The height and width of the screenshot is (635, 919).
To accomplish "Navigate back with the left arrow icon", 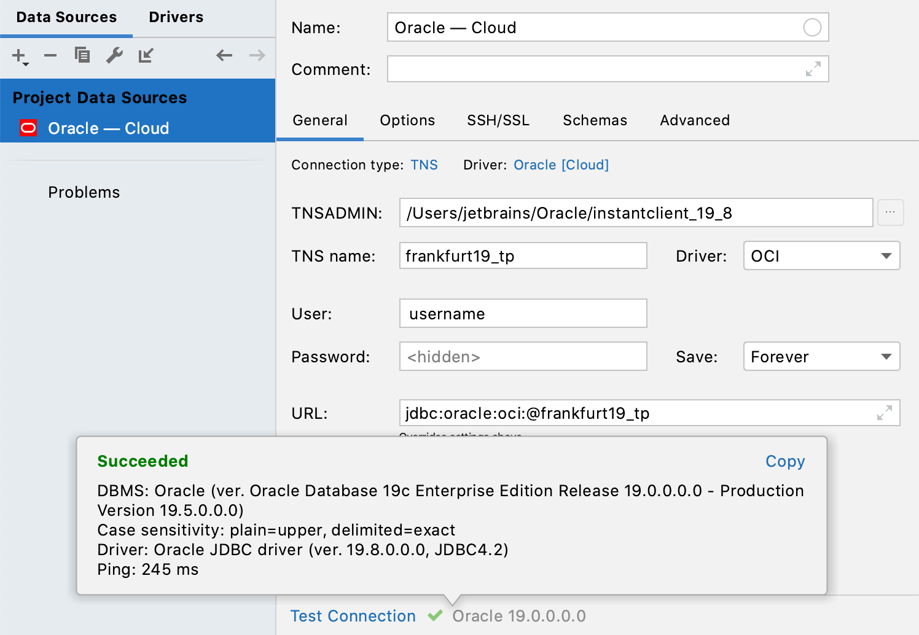I will 224,55.
